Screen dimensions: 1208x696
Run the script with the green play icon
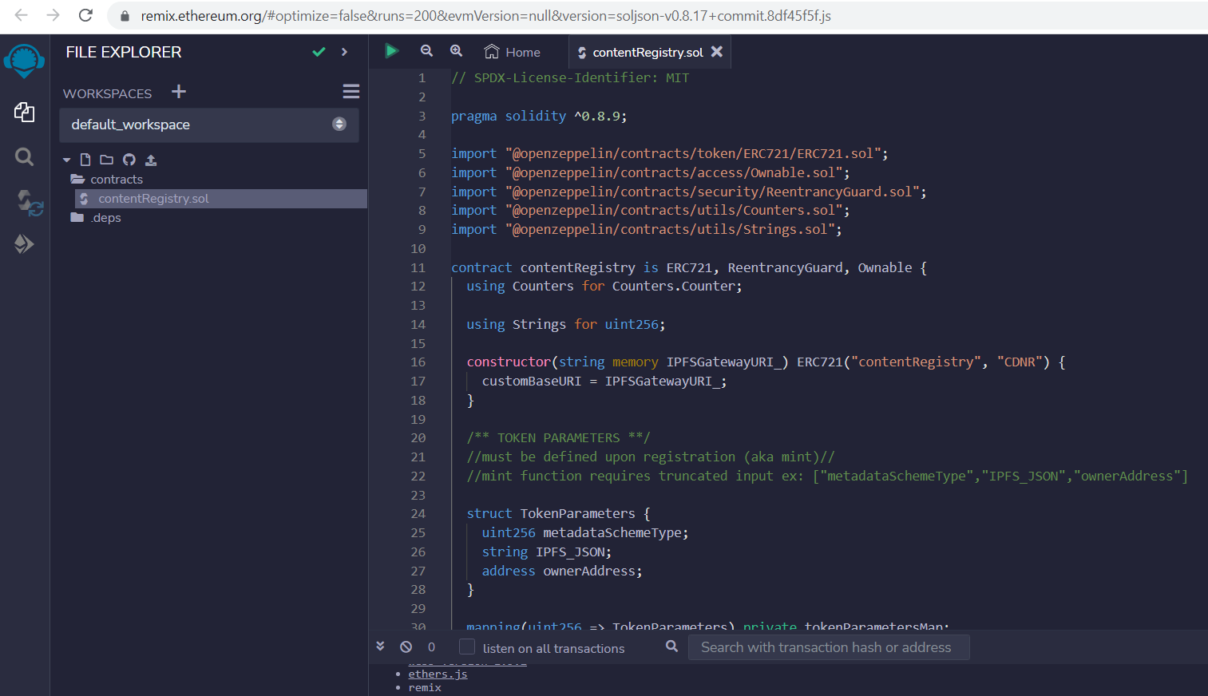(x=392, y=50)
